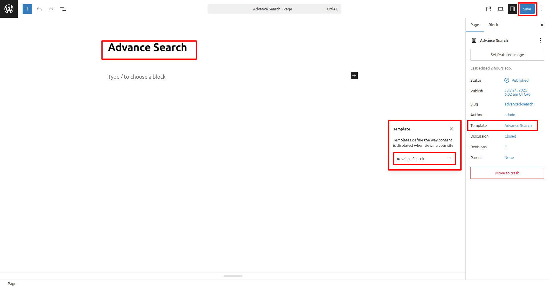Click the Undo arrow icon
This screenshot has width=549, height=287.
(39, 9)
